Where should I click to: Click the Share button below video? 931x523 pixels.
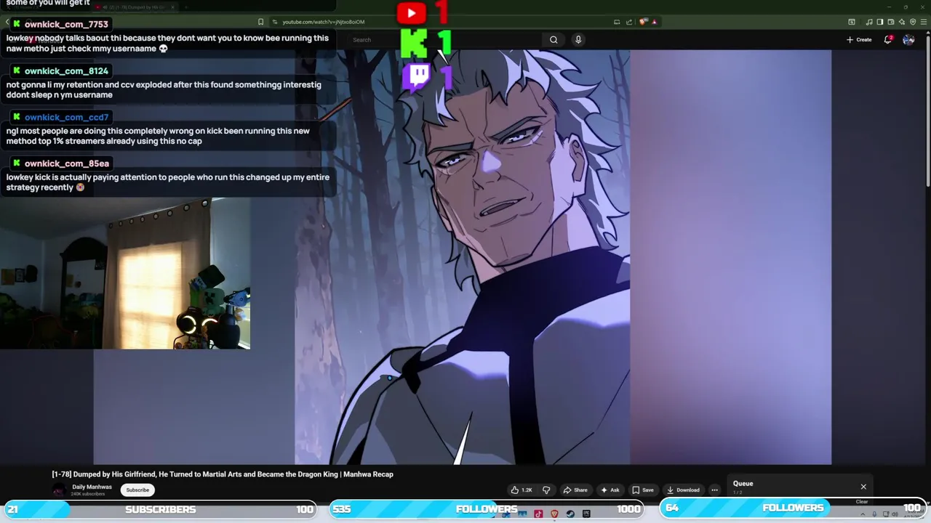tap(575, 490)
